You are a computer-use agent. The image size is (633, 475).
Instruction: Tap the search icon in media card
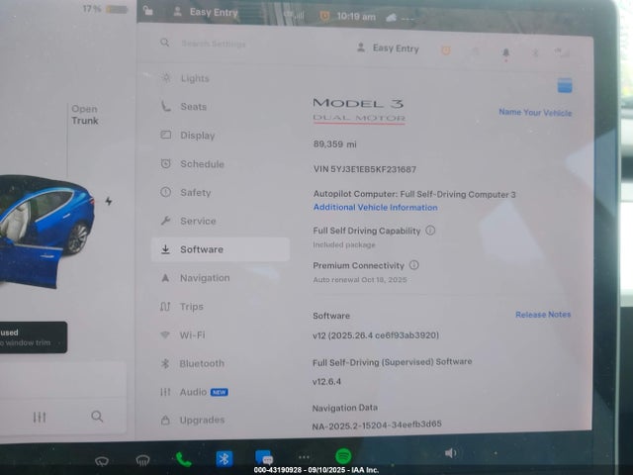pos(97,417)
